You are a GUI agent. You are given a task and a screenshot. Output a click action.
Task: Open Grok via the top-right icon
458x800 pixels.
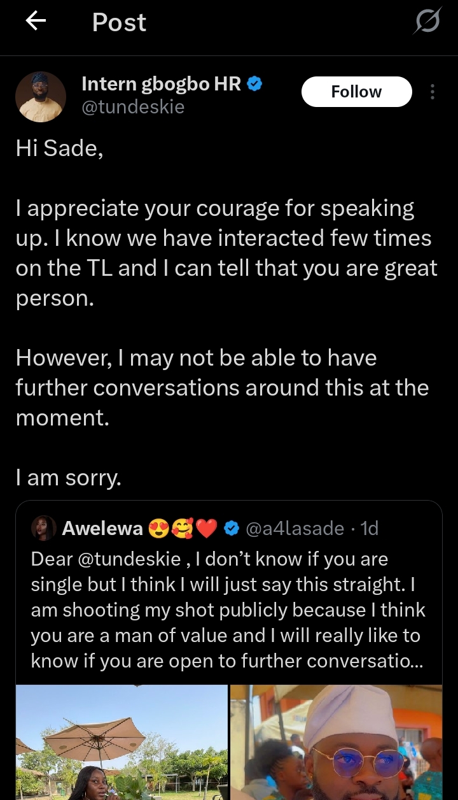pos(427,23)
